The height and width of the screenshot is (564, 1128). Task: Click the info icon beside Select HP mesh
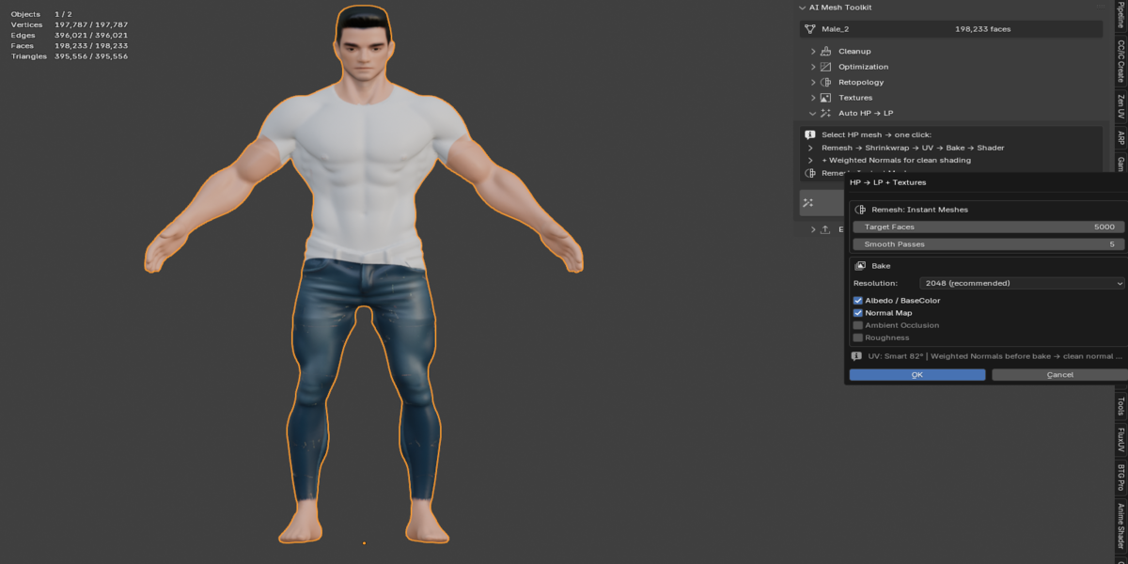pyautogui.click(x=810, y=135)
